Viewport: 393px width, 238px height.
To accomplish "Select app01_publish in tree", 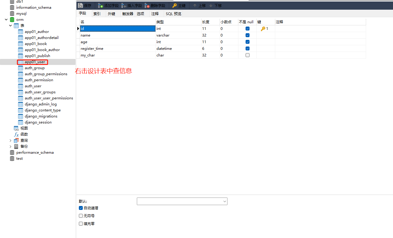I will 37,56.
